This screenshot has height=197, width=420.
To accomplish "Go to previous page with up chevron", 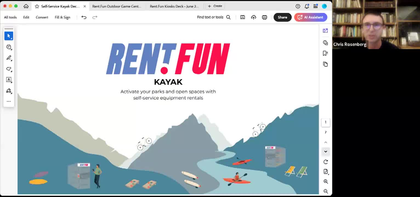I will pos(326,142).
